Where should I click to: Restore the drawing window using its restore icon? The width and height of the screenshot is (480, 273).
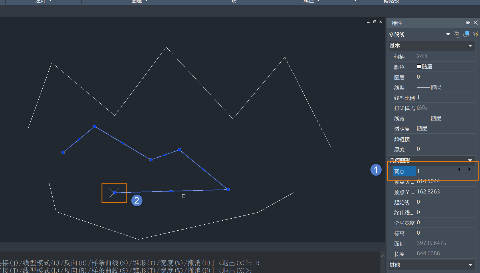click(374, 22)
